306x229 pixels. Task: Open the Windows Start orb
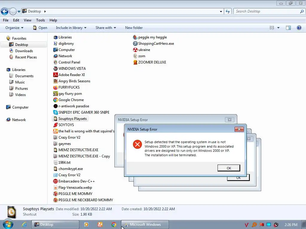pyautogui.click(x=8, y=225)
